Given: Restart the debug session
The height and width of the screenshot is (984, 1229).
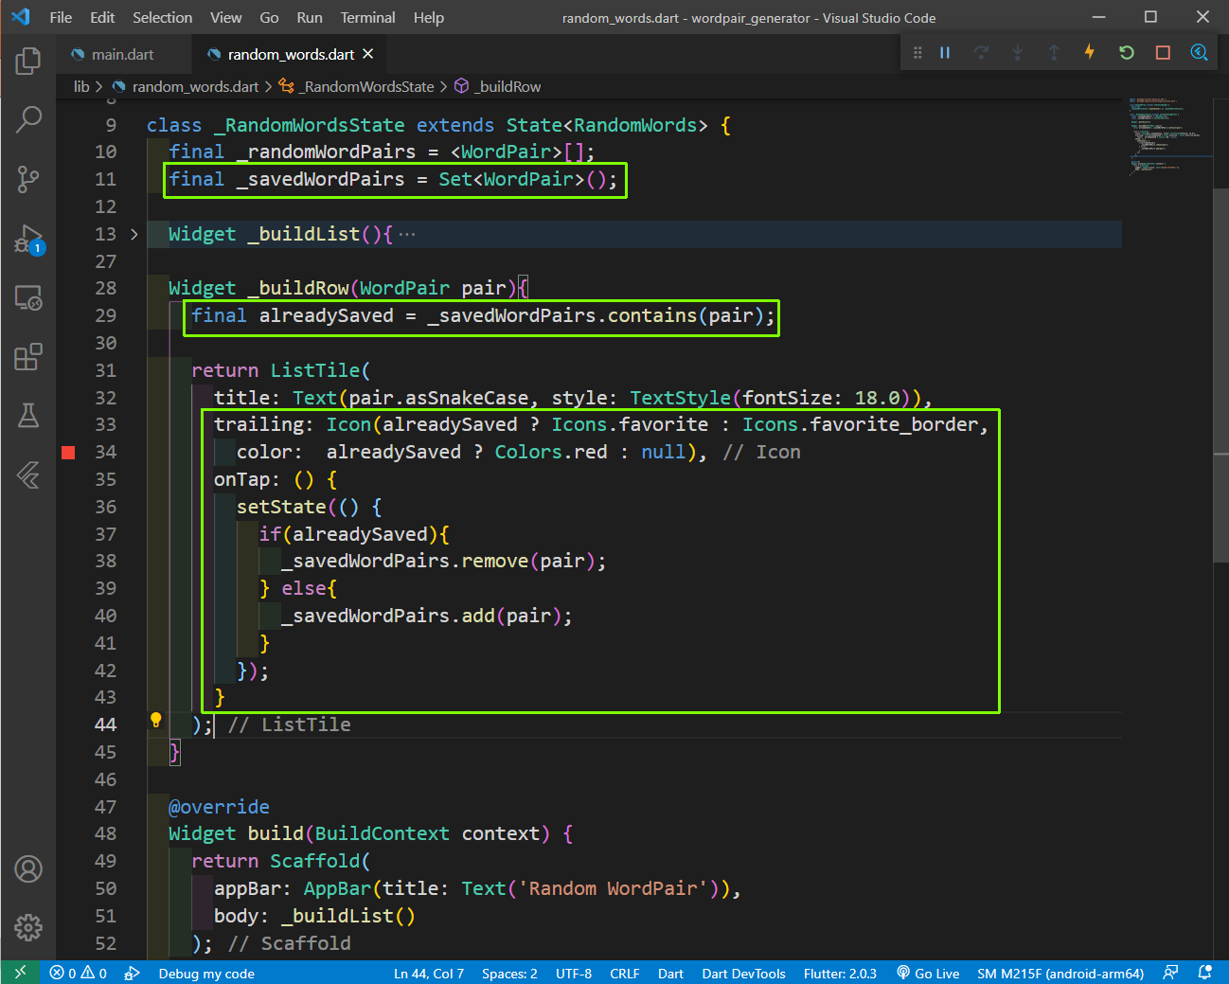Looking at the screenshot, I should point(1127,53).
